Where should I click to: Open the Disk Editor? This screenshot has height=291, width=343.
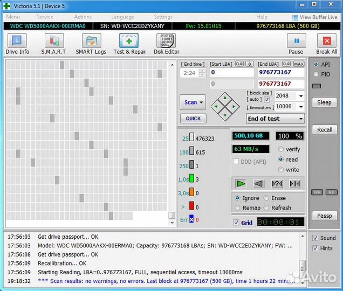166,44
